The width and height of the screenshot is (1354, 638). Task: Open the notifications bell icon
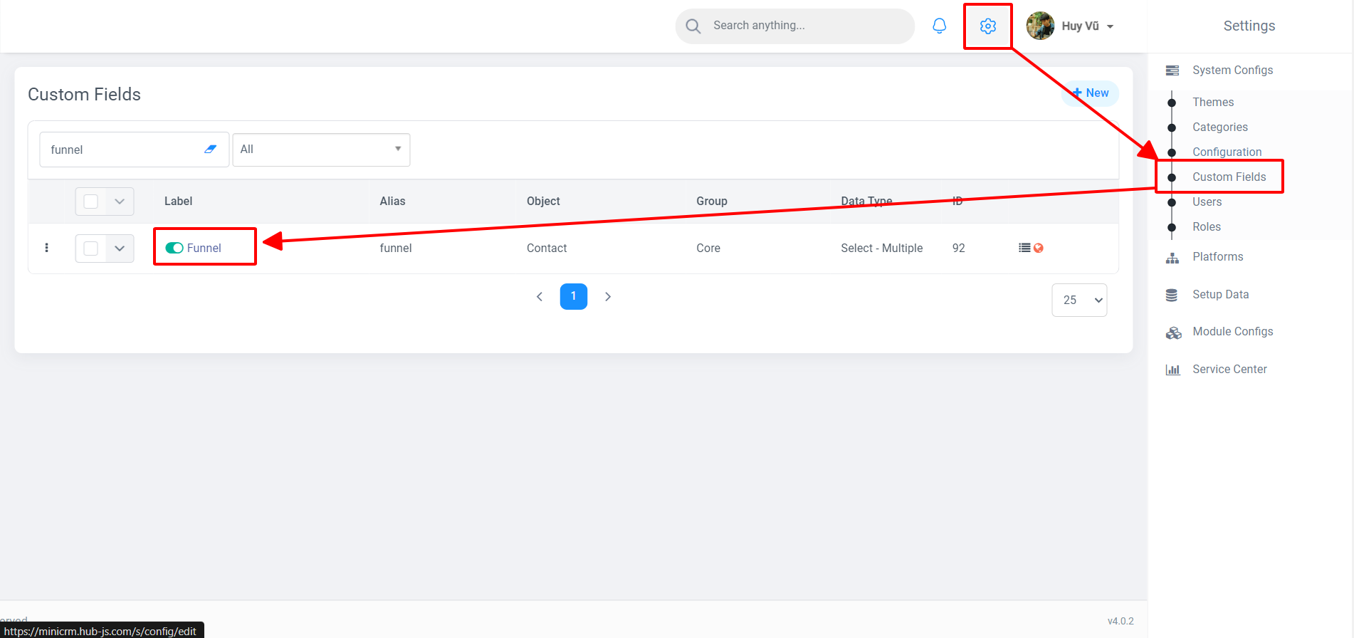pyautogui.click(x=939, y=26)
